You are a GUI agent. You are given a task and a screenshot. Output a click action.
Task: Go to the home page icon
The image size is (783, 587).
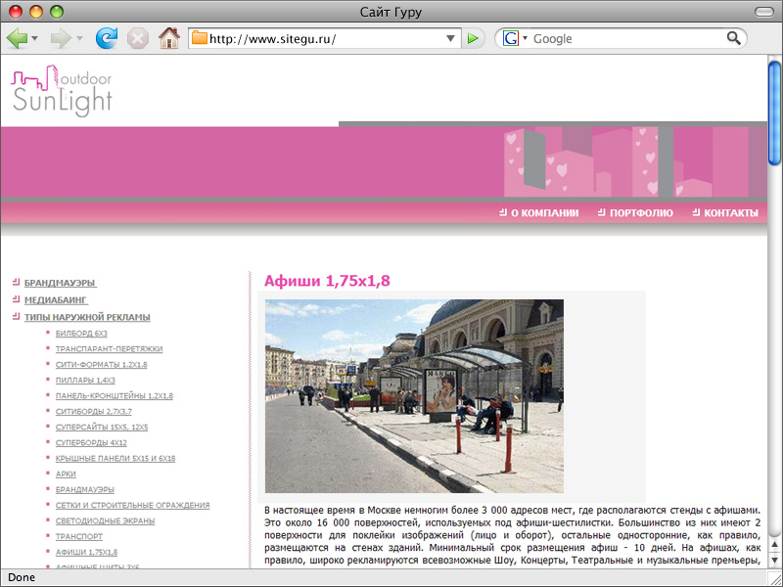tap(168, 38)
